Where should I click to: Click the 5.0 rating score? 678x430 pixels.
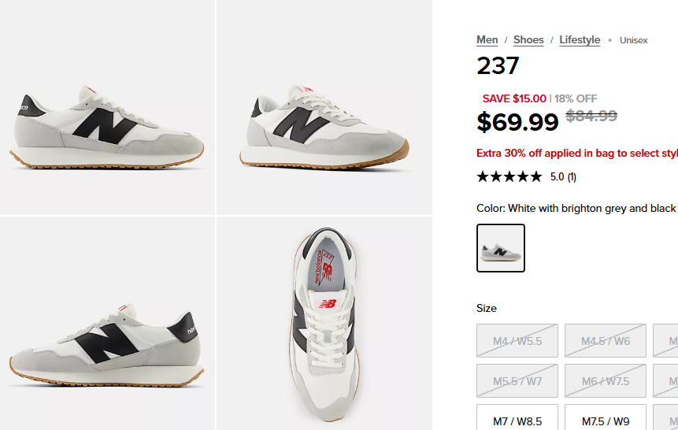[x=557, y=177]
